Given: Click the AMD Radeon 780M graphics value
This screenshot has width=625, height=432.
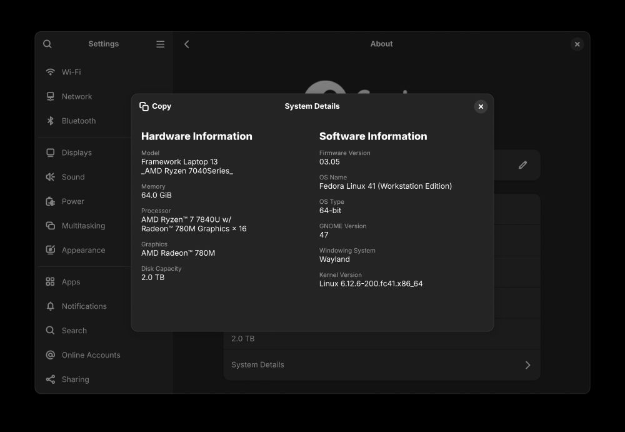Looking at the screenshot, I should click(178, 253).
